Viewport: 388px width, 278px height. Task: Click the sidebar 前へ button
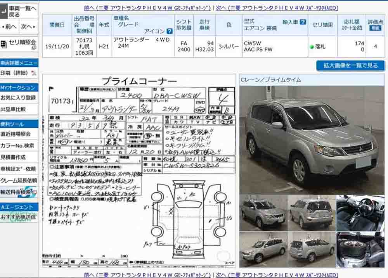coord(9,26)
